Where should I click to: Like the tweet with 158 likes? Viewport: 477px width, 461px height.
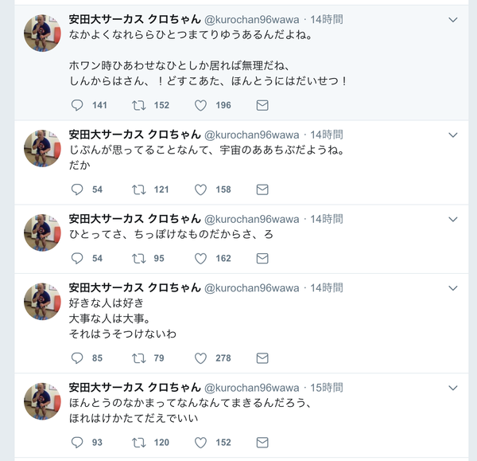pos(201,189)
